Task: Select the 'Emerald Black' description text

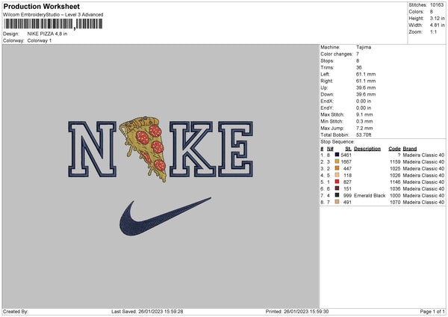Action: [x=370, y=195]
